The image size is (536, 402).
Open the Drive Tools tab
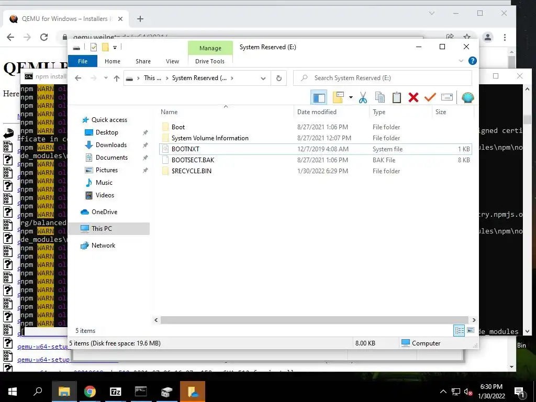tap(210, 61)
